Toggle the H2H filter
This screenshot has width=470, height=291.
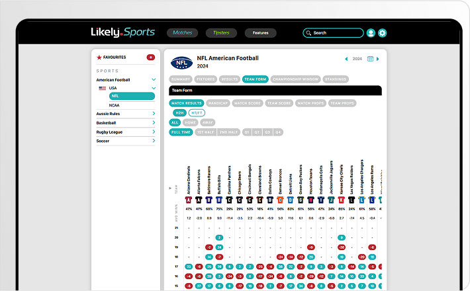click(x=179, y=113)
